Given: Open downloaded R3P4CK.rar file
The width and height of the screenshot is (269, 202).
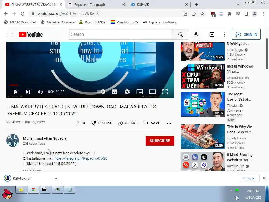Looking at the screenshot, I should pos(22,178).
